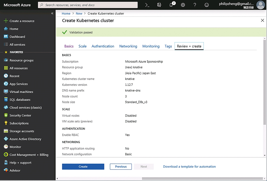This screenshot has height=181, width=267.
Task: Click the Dashboard icon
Action: (x=6, y=36)
